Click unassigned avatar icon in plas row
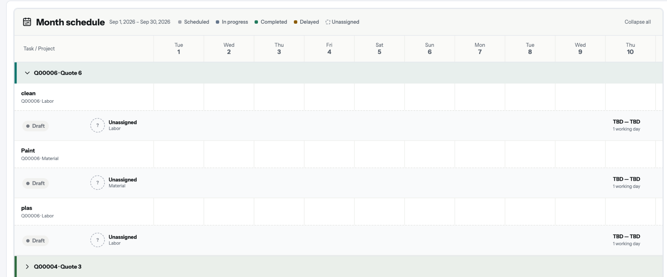This screenshot has width=667, height=277. 97,240
